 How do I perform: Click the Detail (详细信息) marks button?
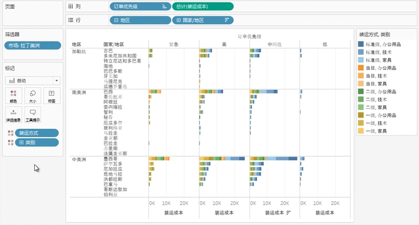tap(14, 114)
